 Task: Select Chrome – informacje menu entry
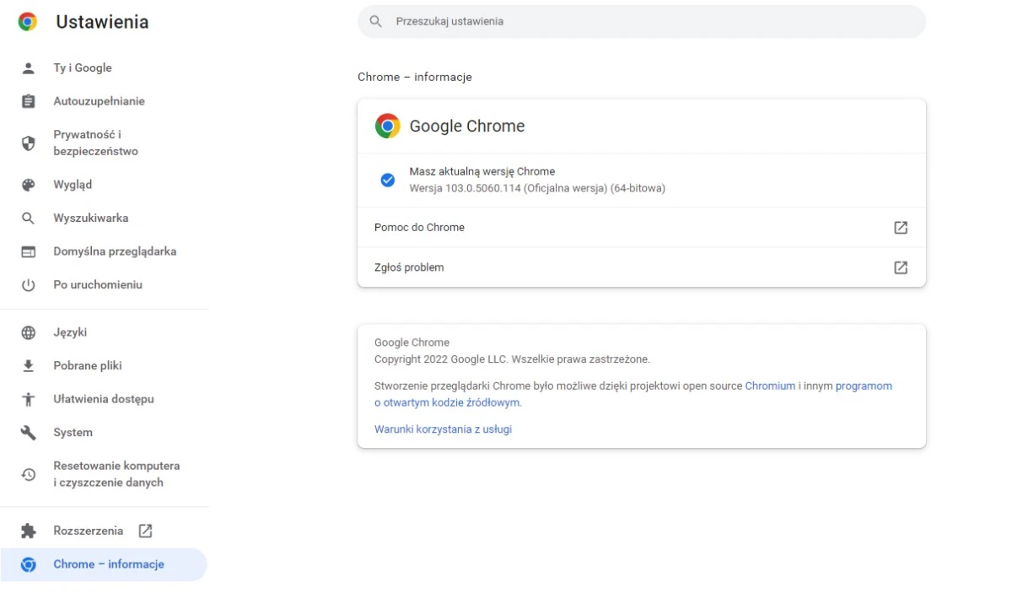pyautogui.click(x=107, y=564)
